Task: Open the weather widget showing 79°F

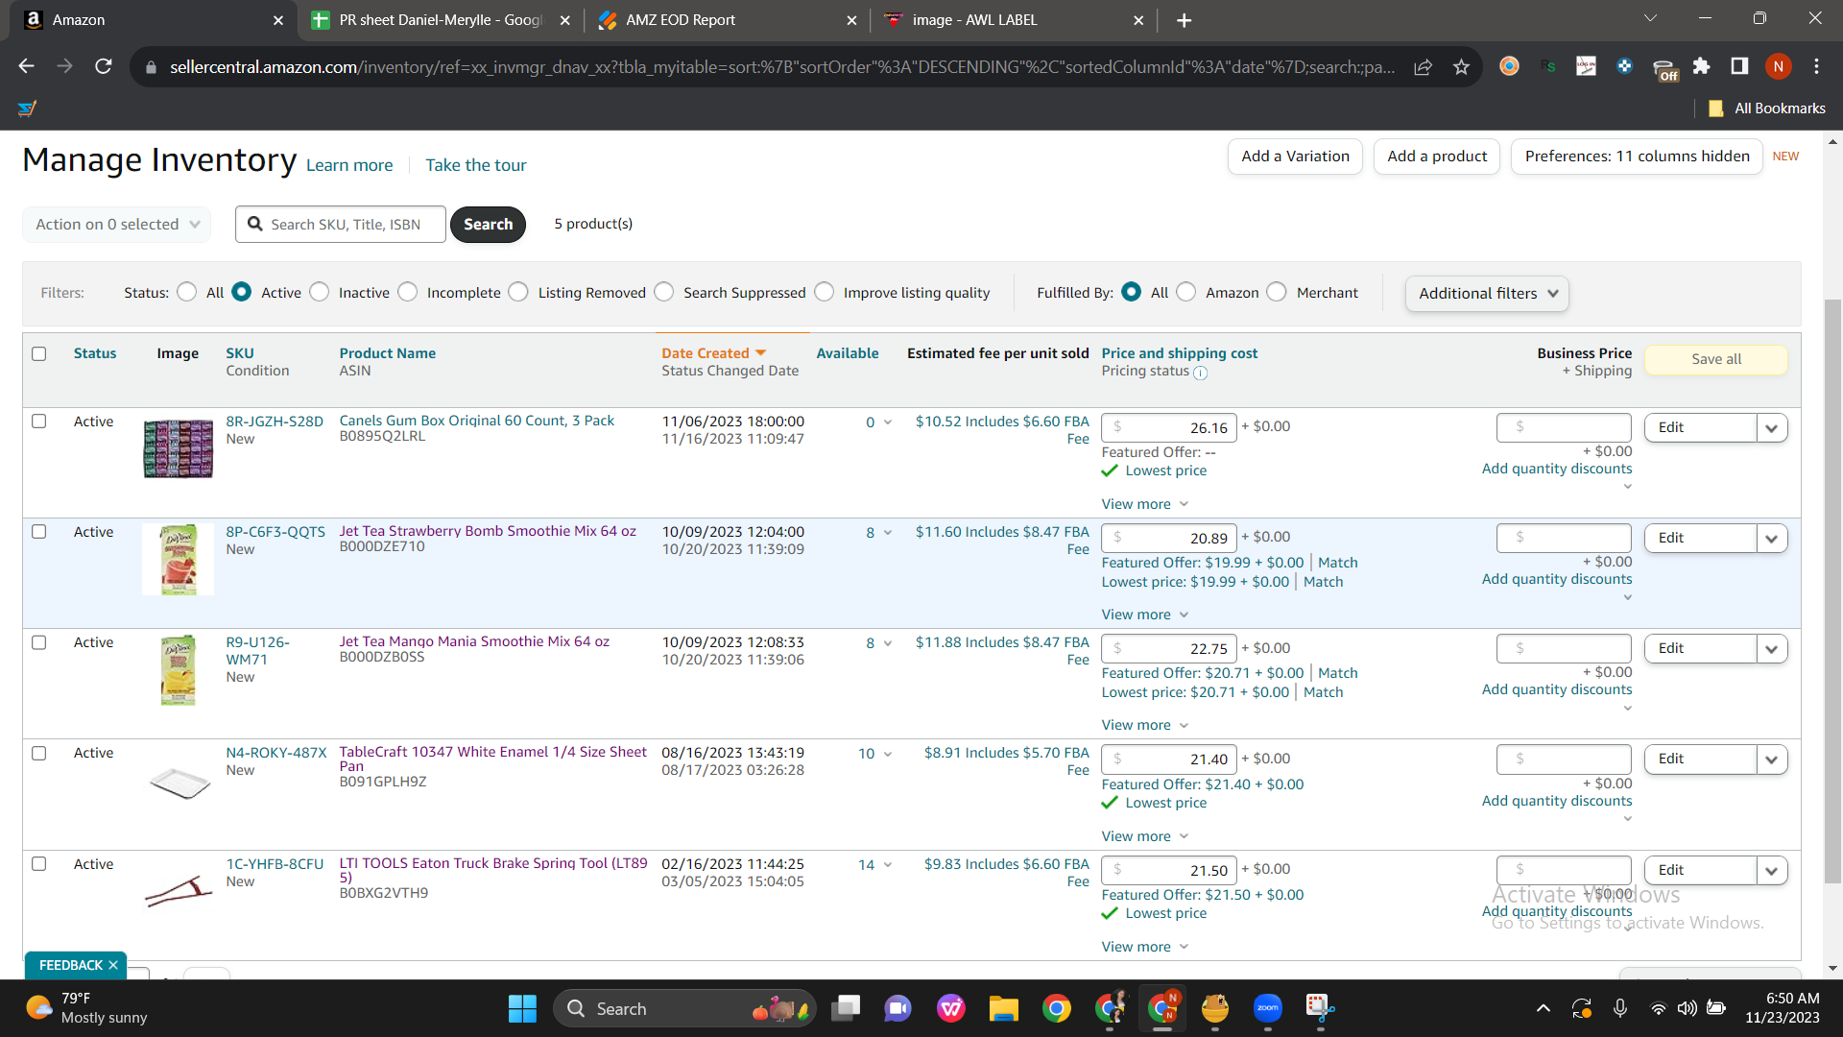Action: pyautogui.click(x=86, y=1008)
